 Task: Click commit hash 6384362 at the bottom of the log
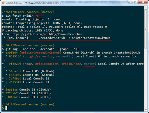click(12, 97)
